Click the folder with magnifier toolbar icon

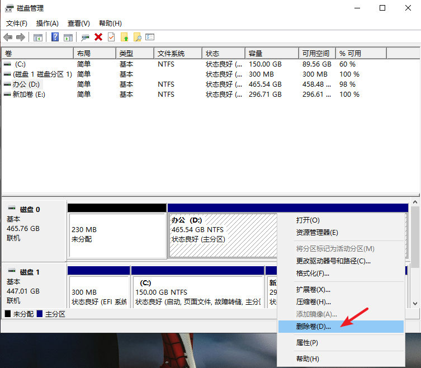[x=137, y=37]
